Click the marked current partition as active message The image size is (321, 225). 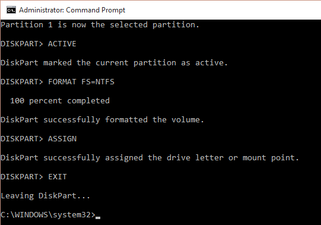[x=114, y=63]
